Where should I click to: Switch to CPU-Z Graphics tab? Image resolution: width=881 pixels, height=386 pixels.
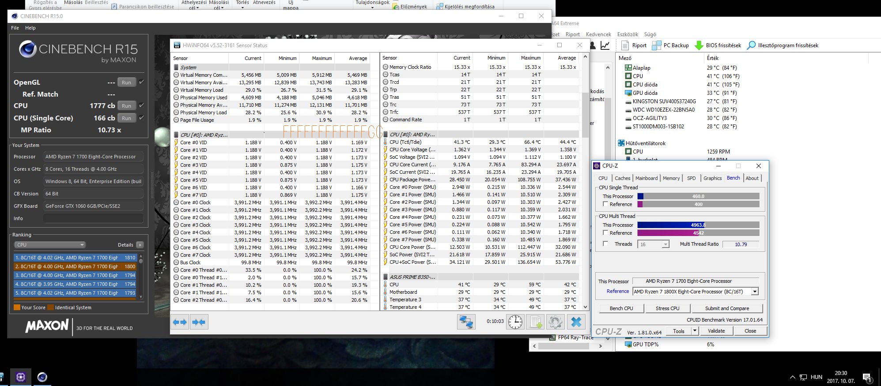pos(712,178)
